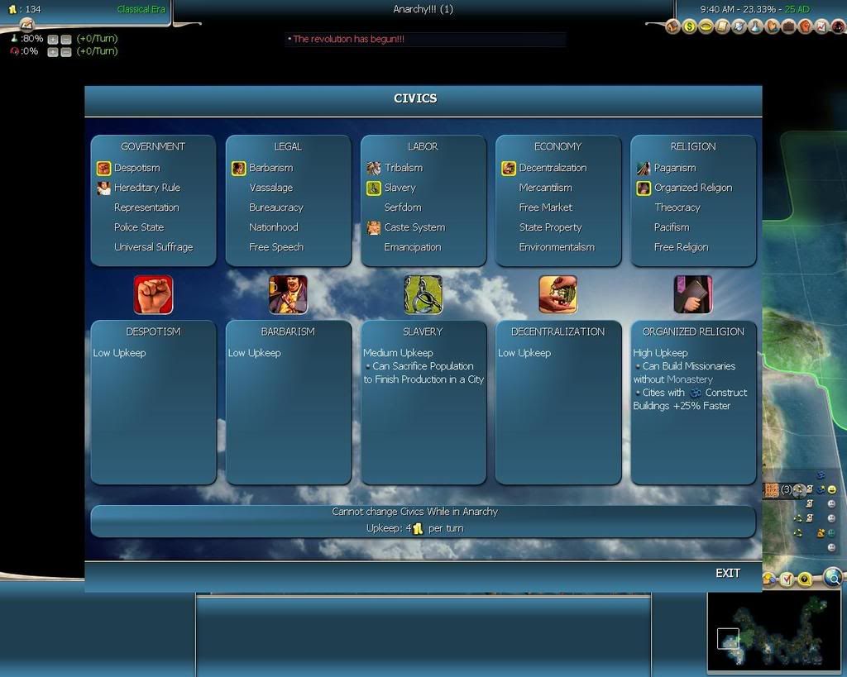The image size is (847, 677).
Task: Select Slavery in the Labor list
Action: 400,188
